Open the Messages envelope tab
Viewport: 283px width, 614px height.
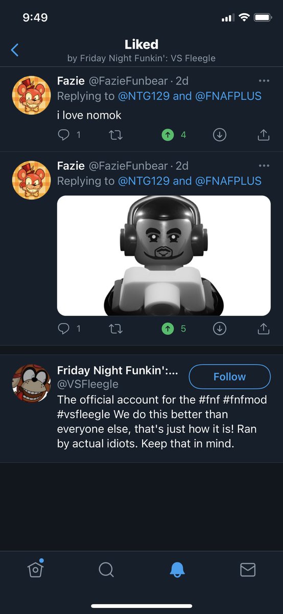click(248, 569)
